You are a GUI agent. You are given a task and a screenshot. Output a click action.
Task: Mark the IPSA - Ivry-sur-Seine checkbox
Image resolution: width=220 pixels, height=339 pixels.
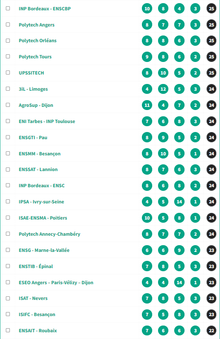(x=8, y=201)
